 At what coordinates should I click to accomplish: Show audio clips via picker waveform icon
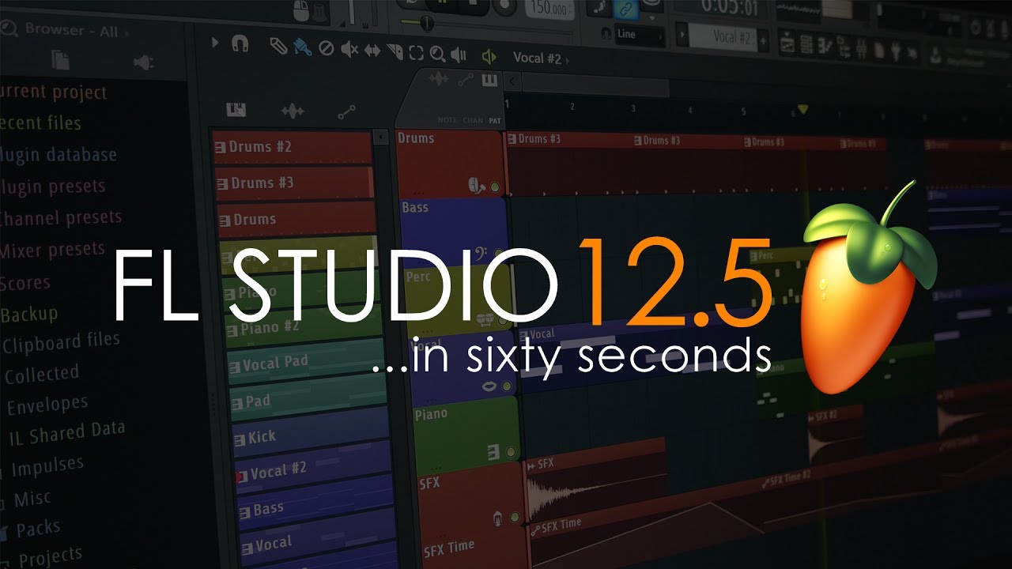(293, 111)
